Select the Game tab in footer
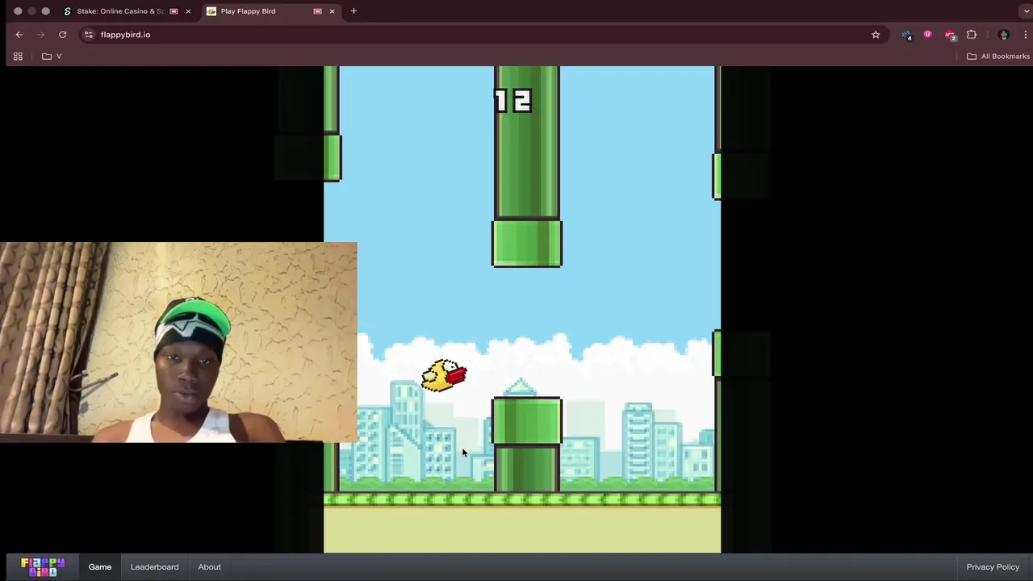Image resolution: width=1033 pixels, height=581 pixels. pos(100,566)
